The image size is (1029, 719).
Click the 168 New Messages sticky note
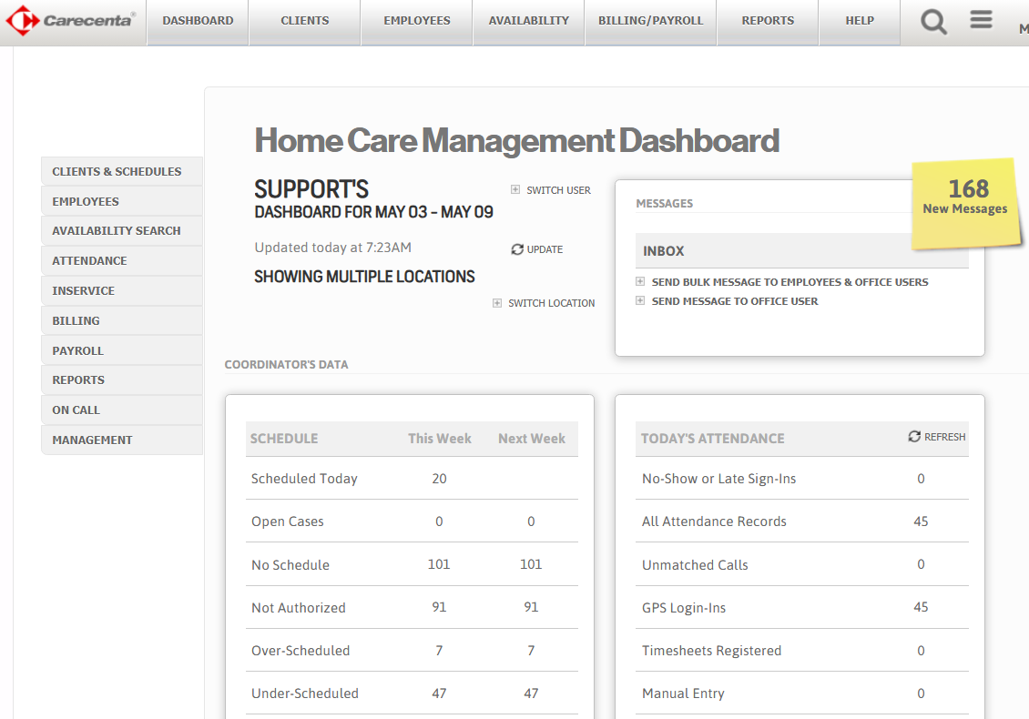click(x=965, y=203)
